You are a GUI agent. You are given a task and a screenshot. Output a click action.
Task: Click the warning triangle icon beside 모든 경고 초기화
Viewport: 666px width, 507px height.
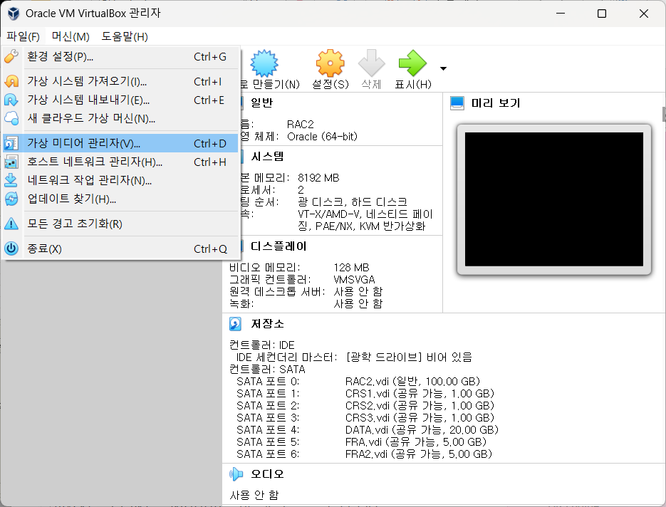[x=11, y=224]
